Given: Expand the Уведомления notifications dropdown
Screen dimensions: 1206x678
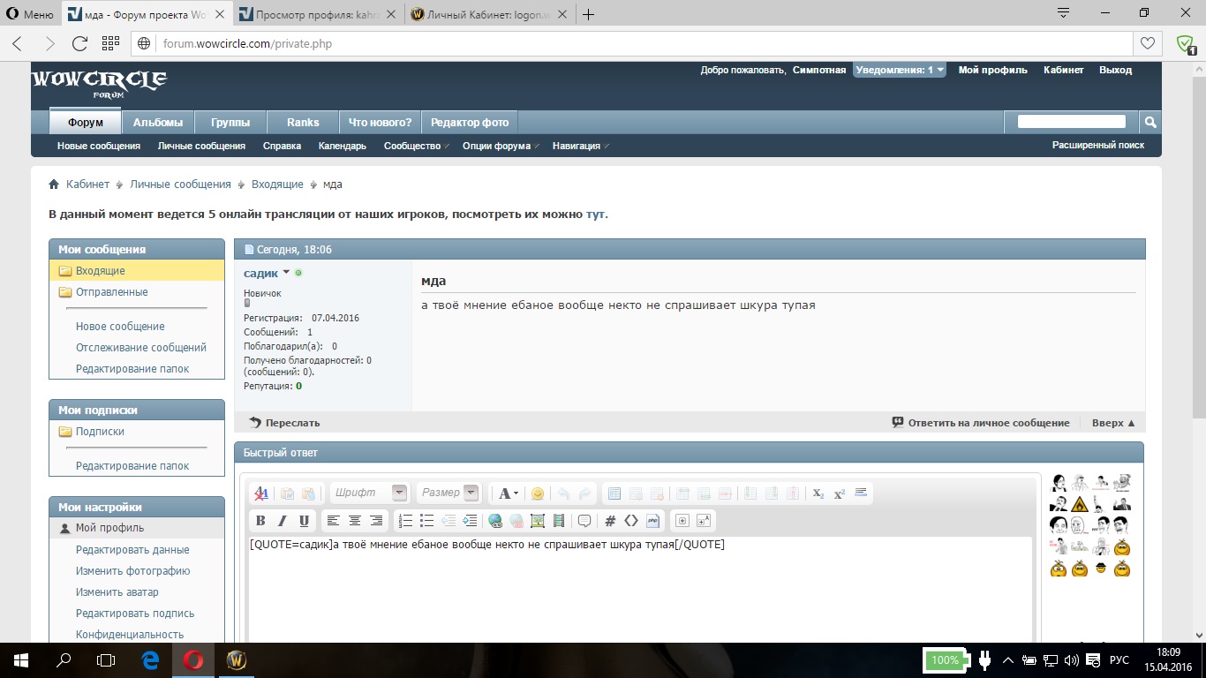Looking at the screenshot, I should tap(899, 70).
